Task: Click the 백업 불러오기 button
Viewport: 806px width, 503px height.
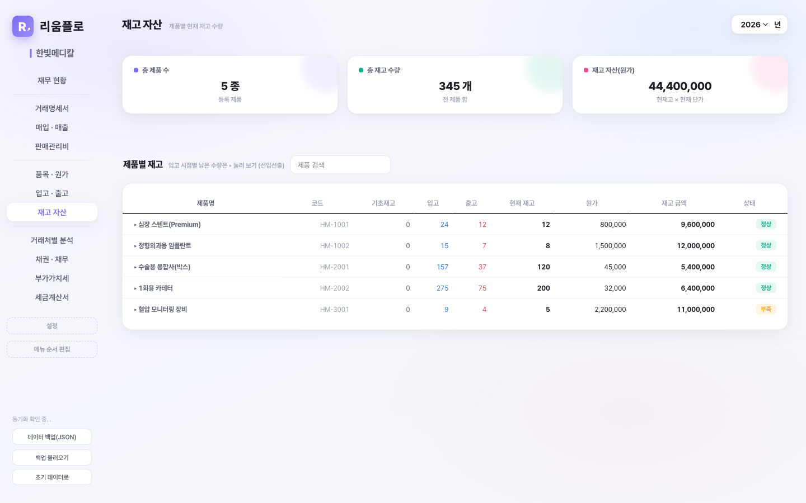Action: click(52, 458)
